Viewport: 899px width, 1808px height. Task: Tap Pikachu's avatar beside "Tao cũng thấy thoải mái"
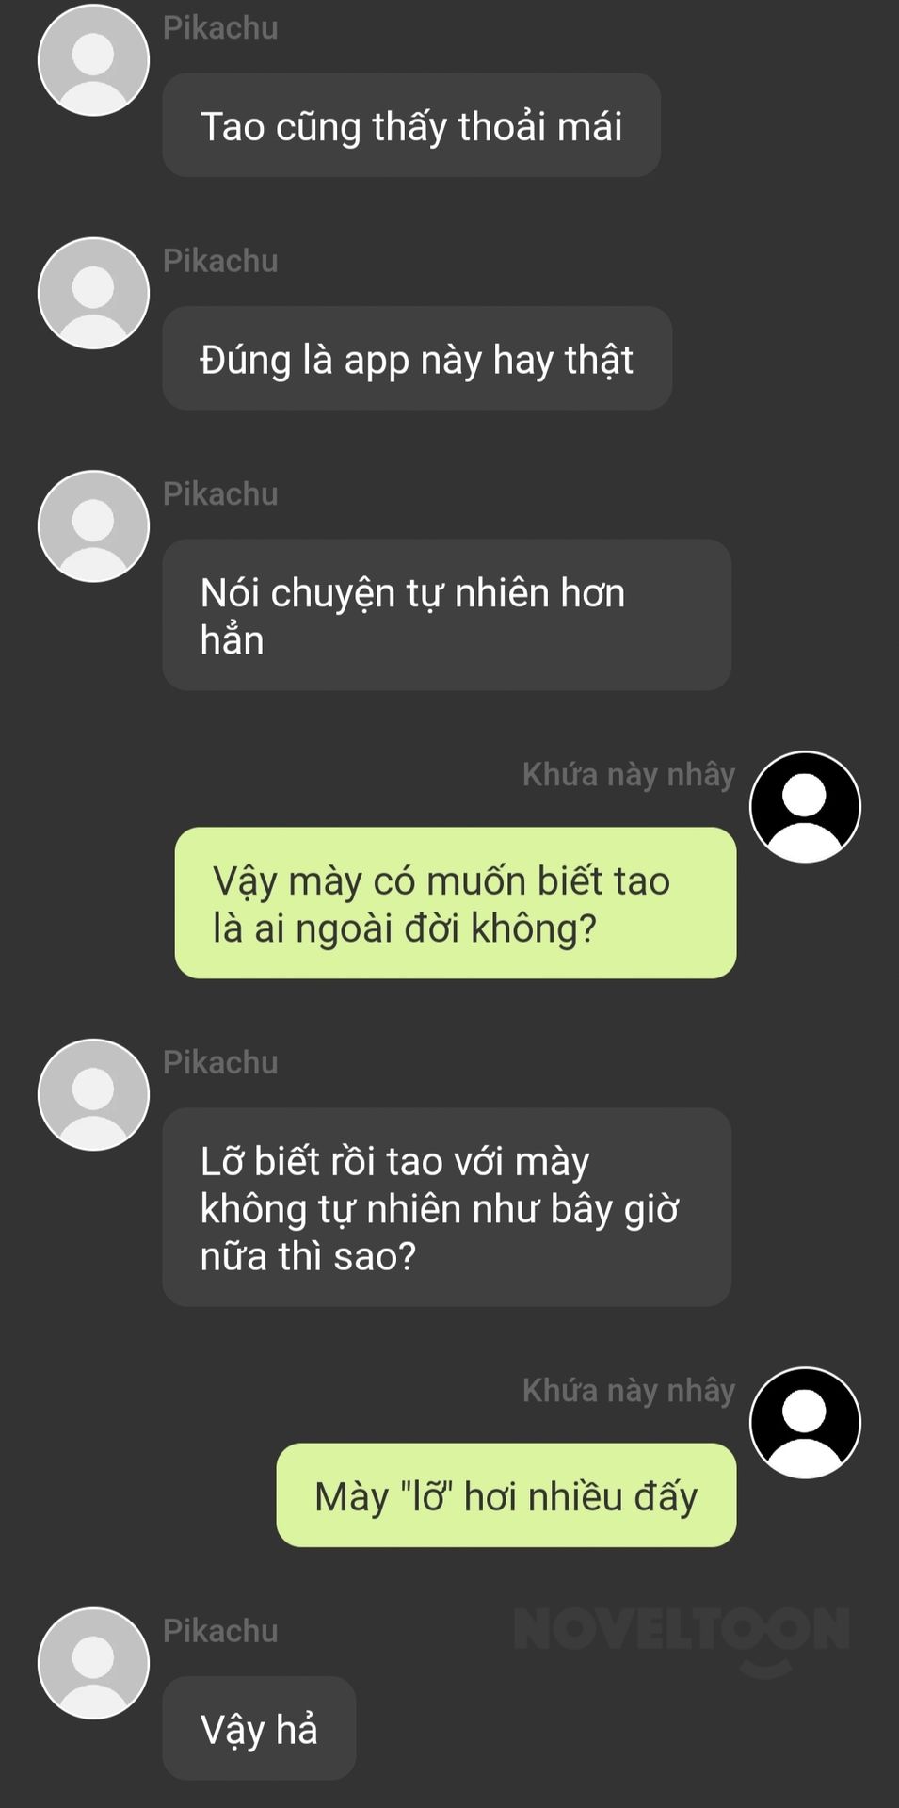point(93,60)
